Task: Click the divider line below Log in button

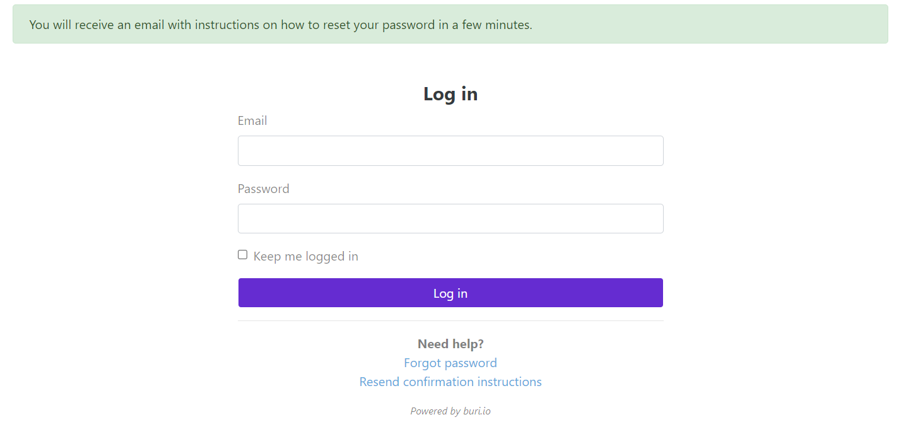Action: click(450, 320)
